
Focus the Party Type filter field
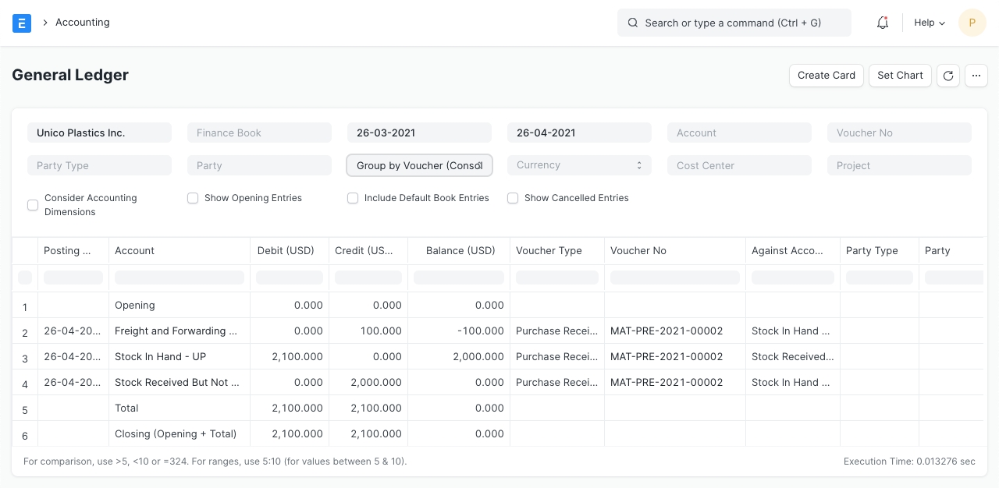(99, 165)
